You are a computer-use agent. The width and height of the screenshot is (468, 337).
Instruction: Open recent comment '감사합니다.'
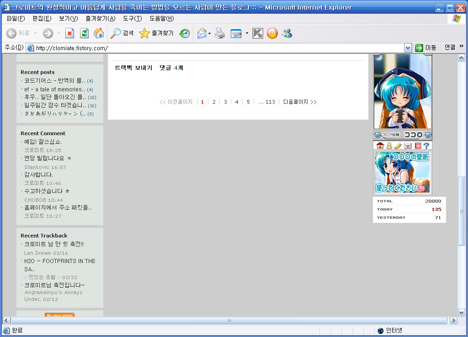click(38, 174)
